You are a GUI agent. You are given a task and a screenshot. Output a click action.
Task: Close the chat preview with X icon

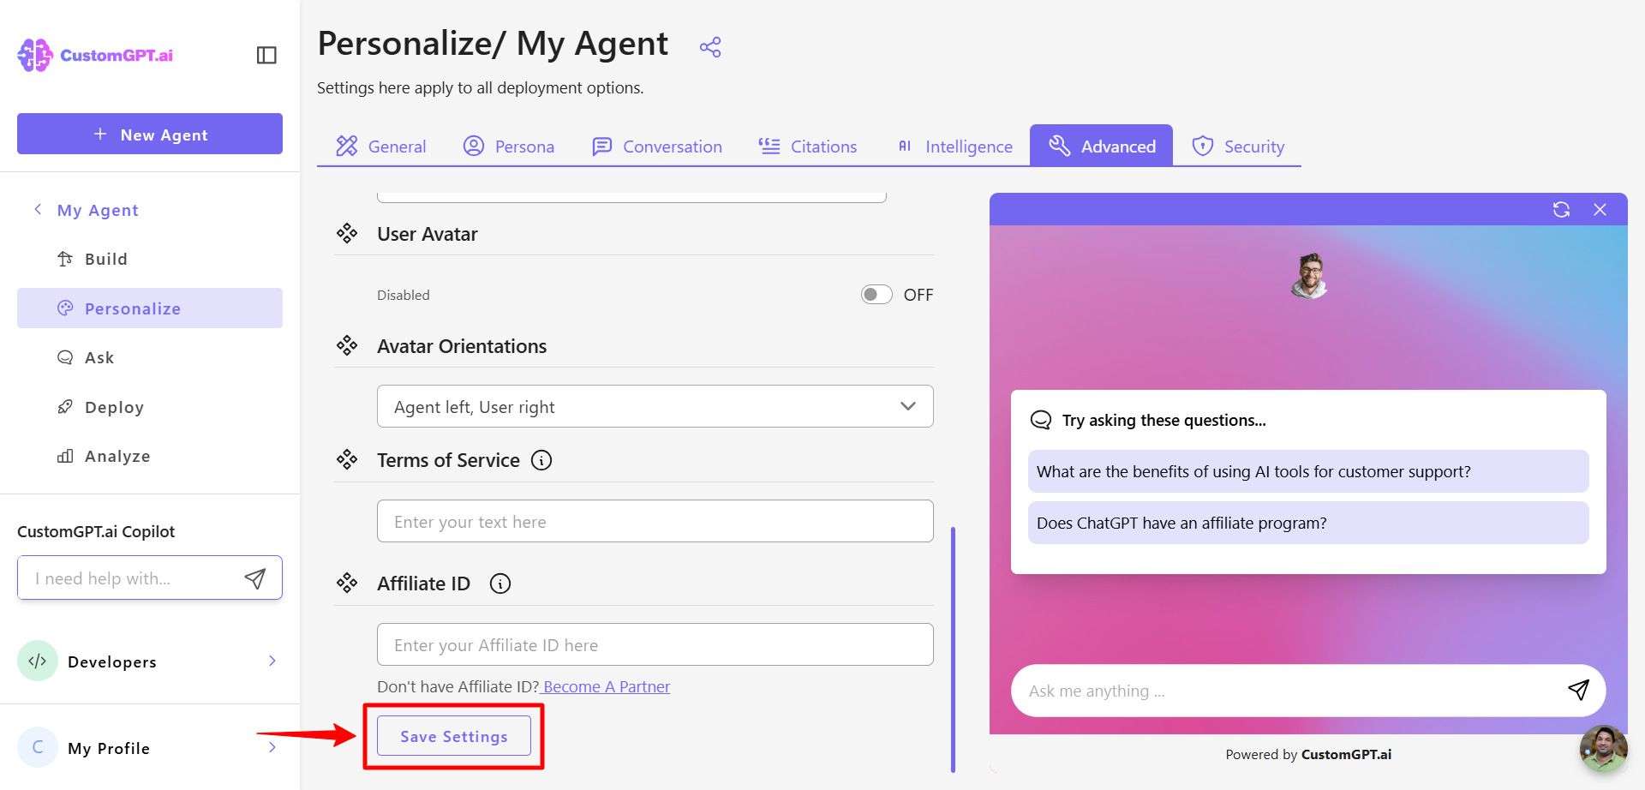[x=1600, y=210]
